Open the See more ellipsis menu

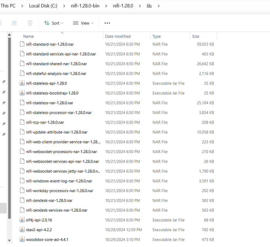point(107,23)
